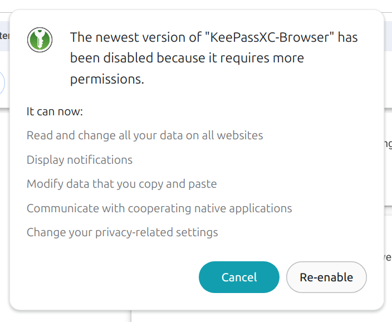Click the white browser strip above the dialog
The height and width of the screenshot is (322, 392).
[196, 4]
